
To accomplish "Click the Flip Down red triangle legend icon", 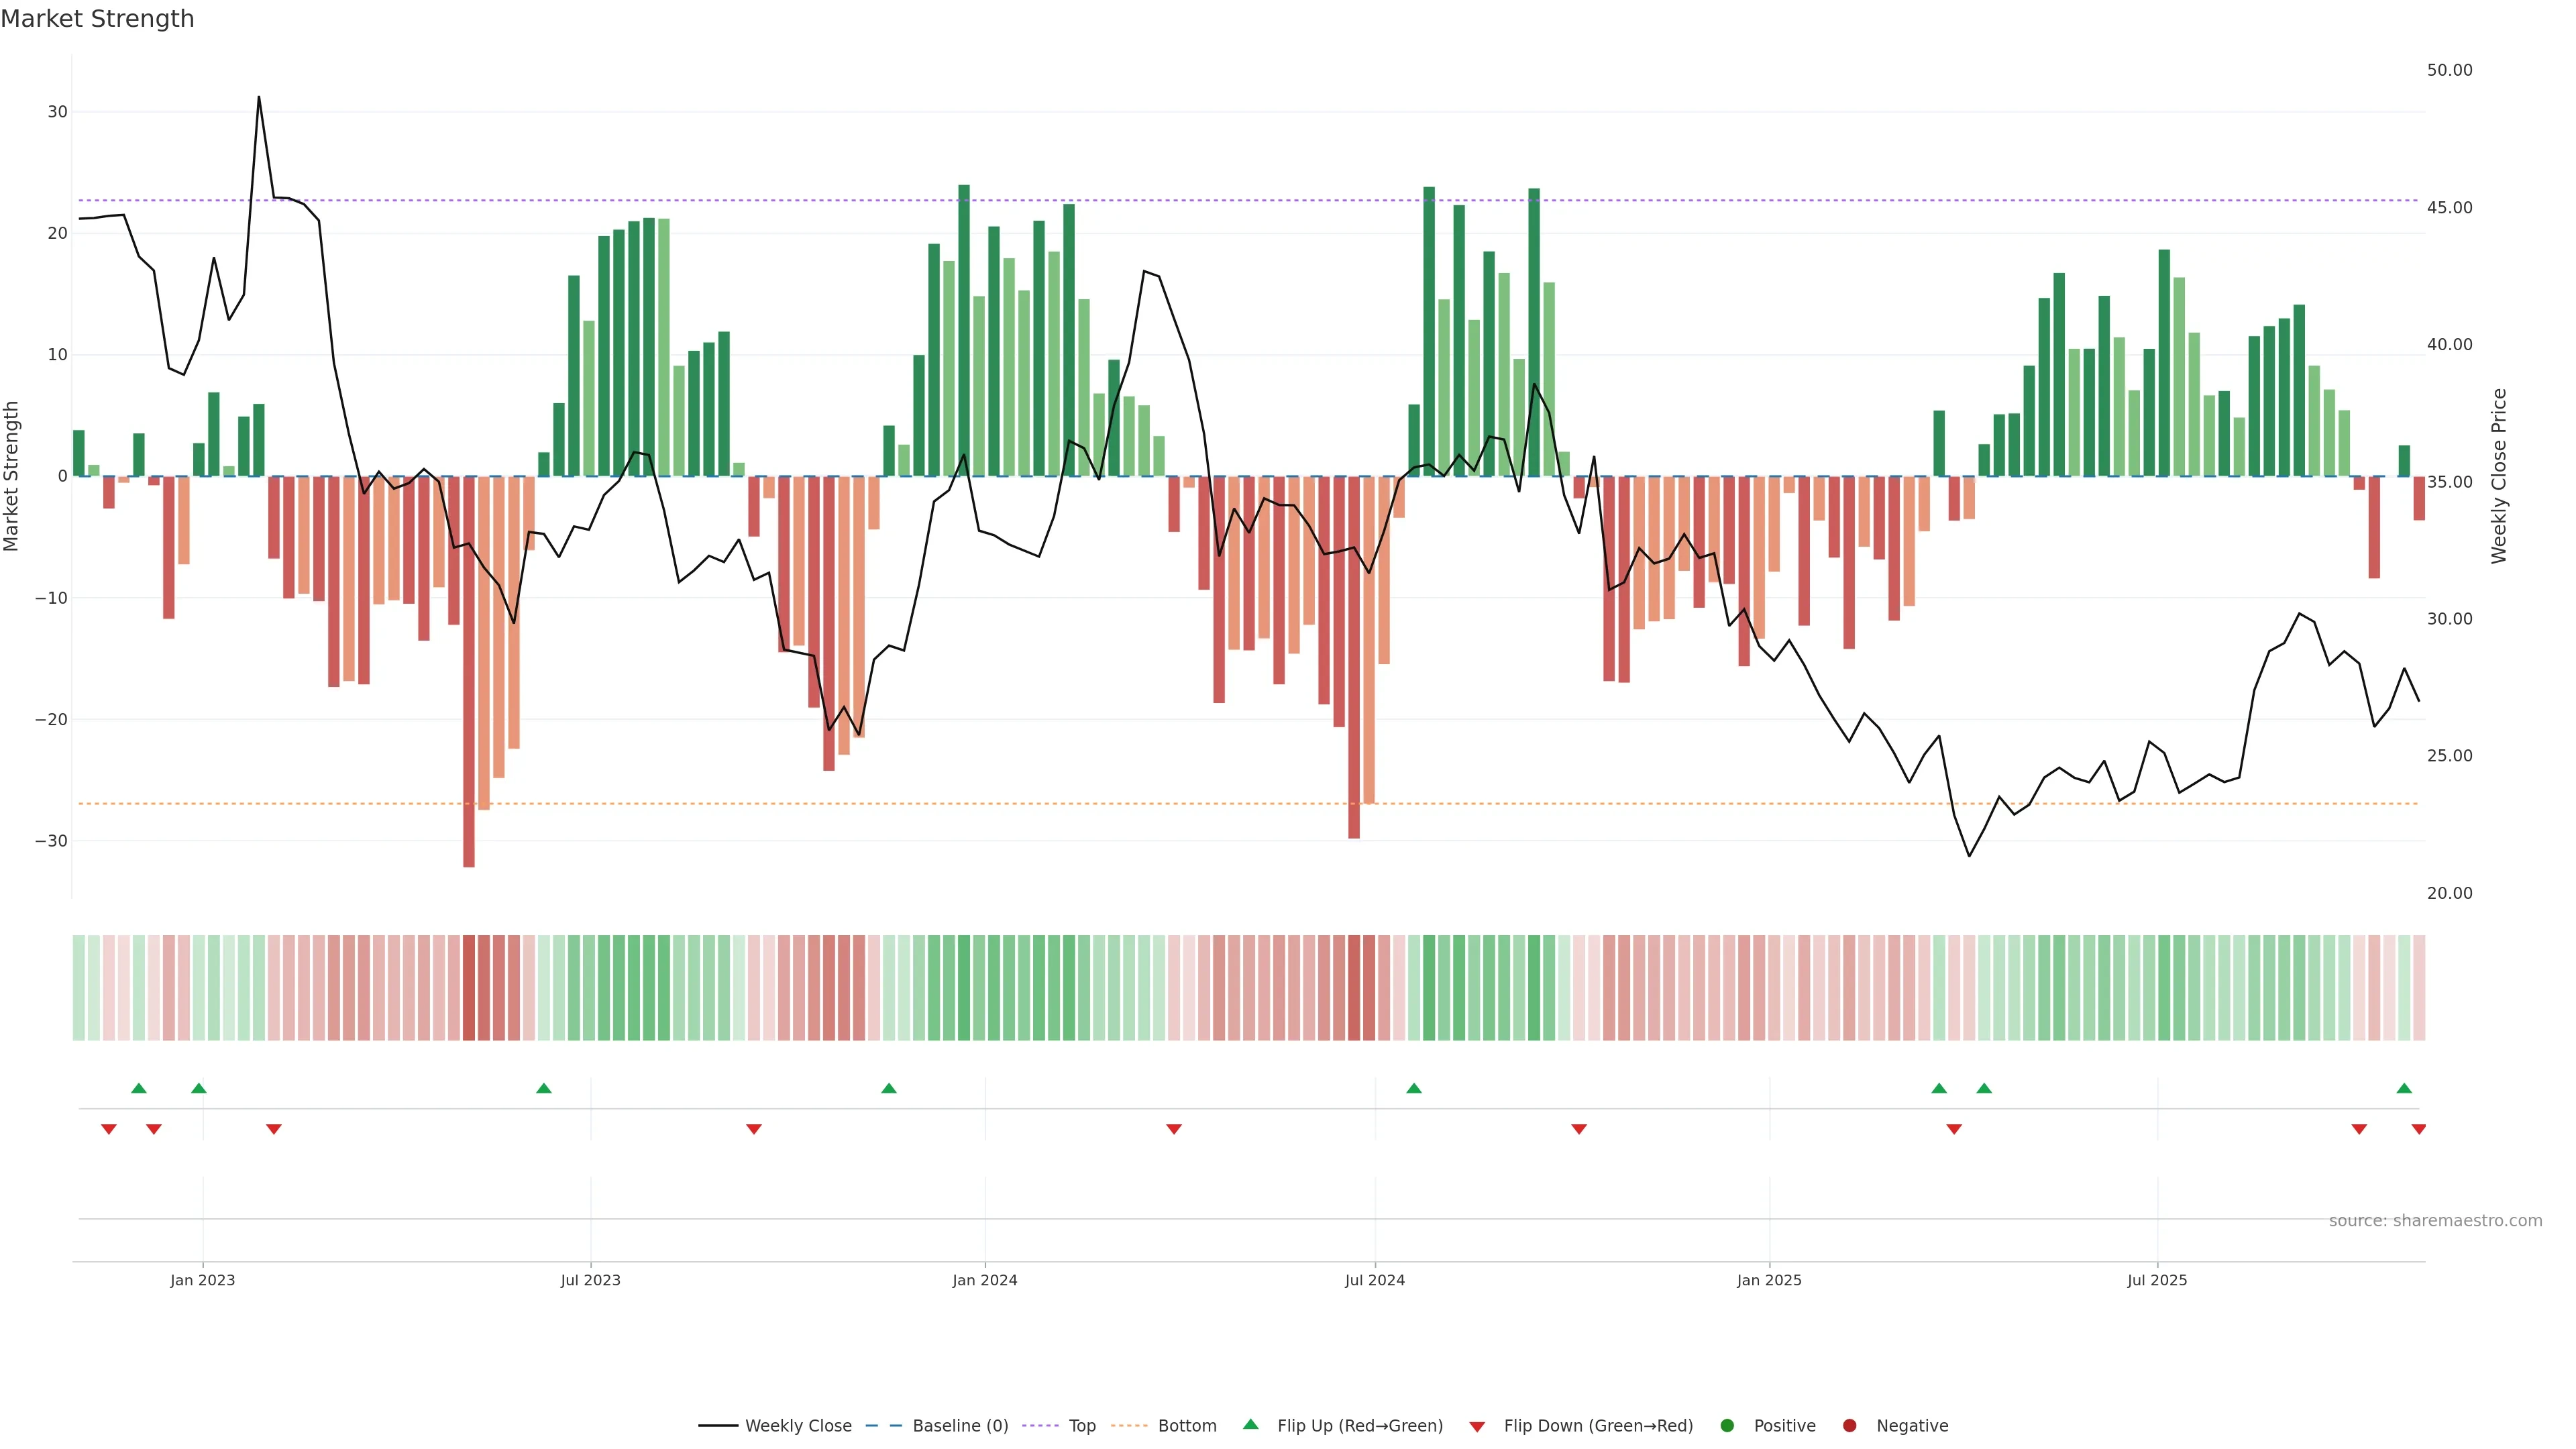I will tap(1477, 1426).
